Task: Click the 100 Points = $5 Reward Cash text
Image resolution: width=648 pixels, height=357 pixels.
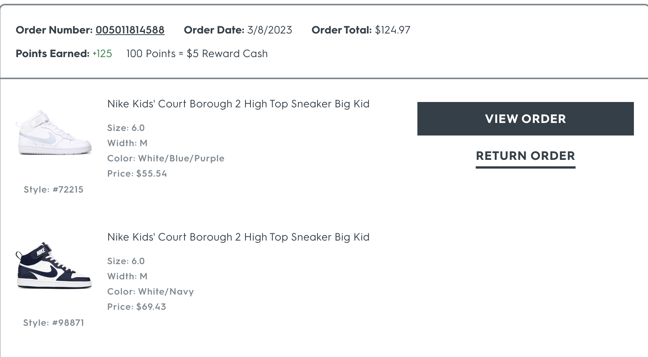Action: [197, 54]
